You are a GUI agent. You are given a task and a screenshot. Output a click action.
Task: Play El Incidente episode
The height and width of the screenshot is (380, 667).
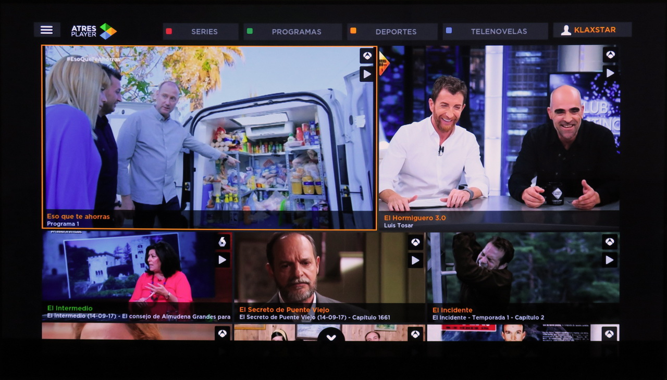(x=610, y=259)
